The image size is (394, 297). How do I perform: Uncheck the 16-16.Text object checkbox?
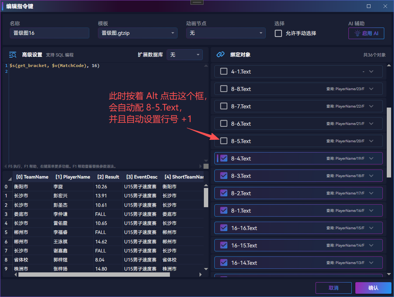point(224,228)
